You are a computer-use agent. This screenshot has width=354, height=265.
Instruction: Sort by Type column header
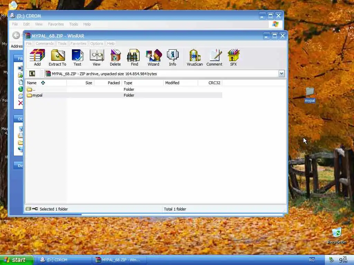tap(142, 83)
